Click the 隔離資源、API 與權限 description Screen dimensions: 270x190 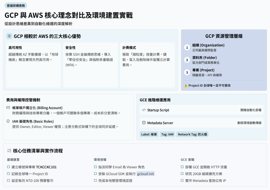[207, 75]
